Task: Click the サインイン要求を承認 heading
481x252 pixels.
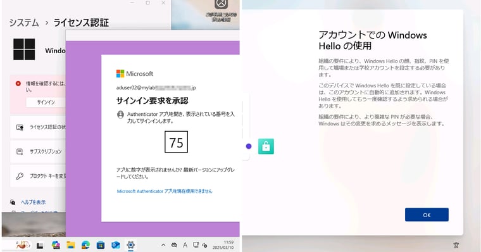Action: (x=152, y=101)
